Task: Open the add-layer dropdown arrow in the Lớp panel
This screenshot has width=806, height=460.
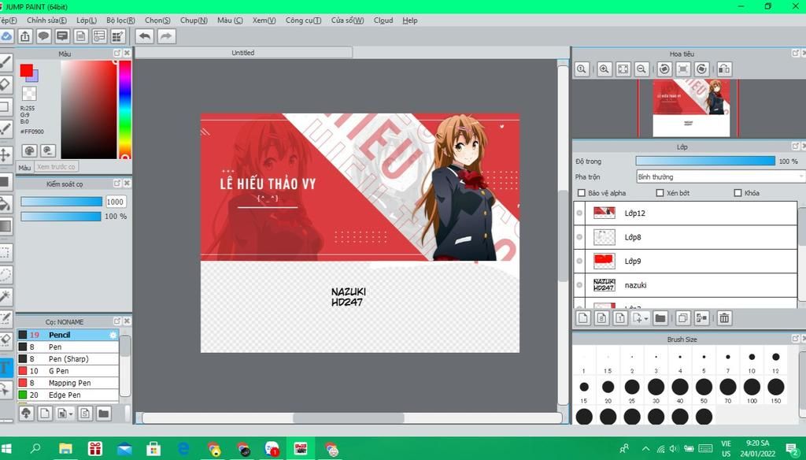Action: 645,318
